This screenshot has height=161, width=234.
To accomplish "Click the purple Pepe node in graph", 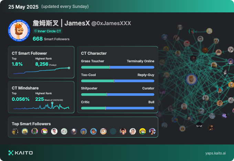I will tap(224, 115).
